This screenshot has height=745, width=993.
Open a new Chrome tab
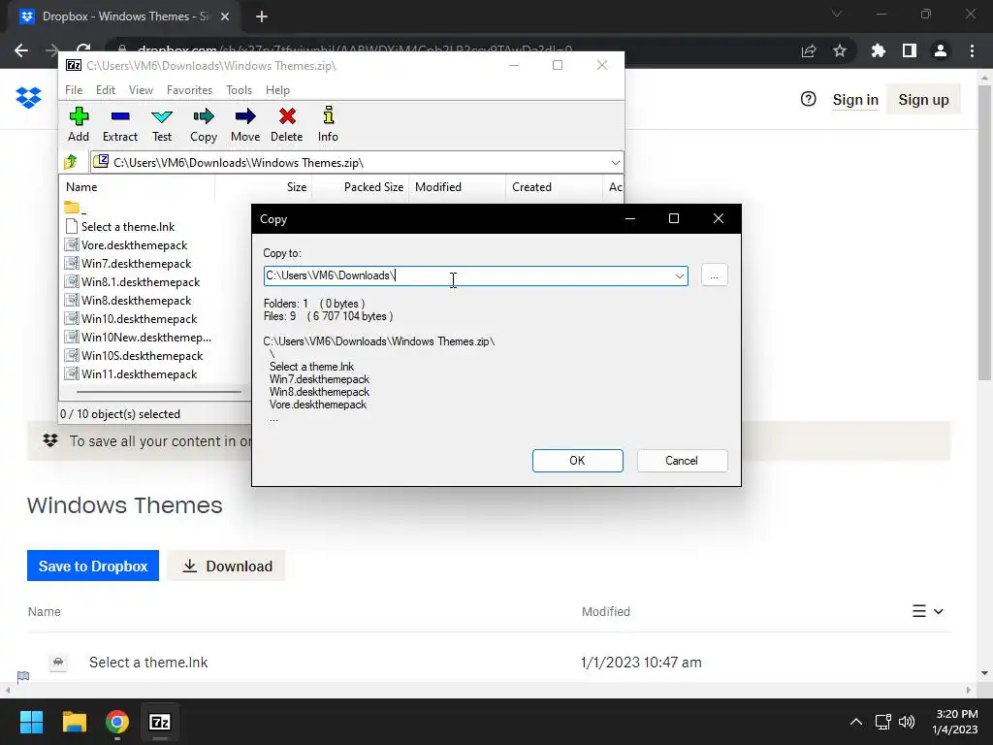pos(262,16)
